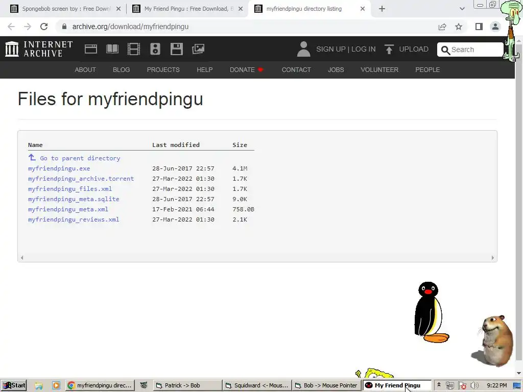Open the DONATE menu item
The height and width of the screenshot is (392, 523).
[x=246, y=69]
